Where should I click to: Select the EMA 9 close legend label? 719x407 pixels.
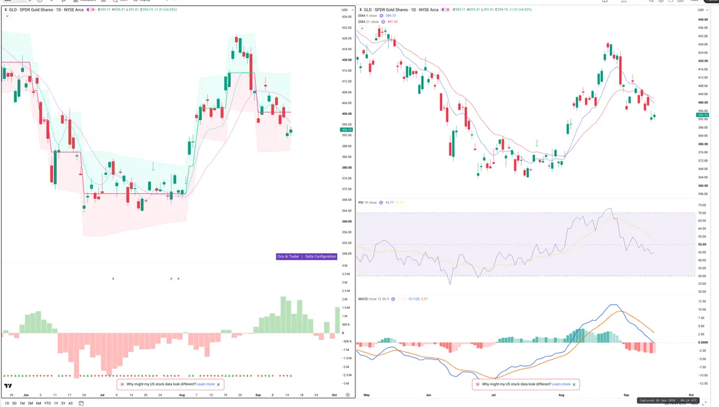pyautogui.click(x=368, y=16)
